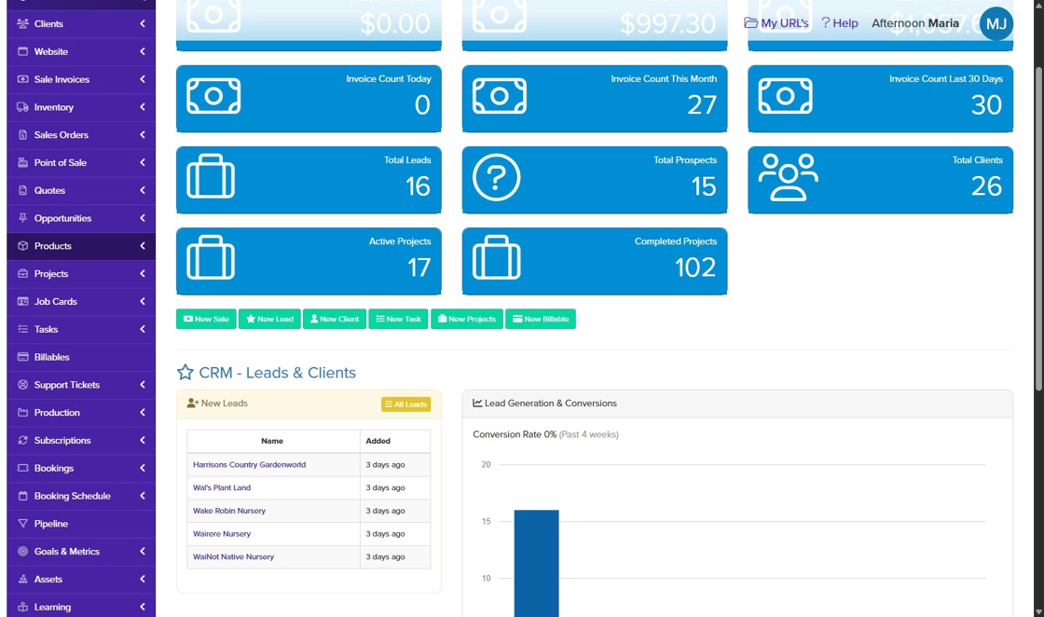The height and width of the screenshot is (617, 1044).
Task: Click the New Client button
Action: click(x=335, y=319)
